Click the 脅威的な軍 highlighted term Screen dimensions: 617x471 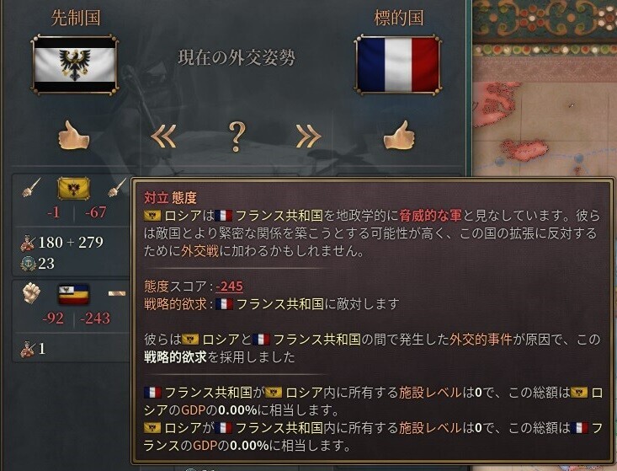[430, 216]
